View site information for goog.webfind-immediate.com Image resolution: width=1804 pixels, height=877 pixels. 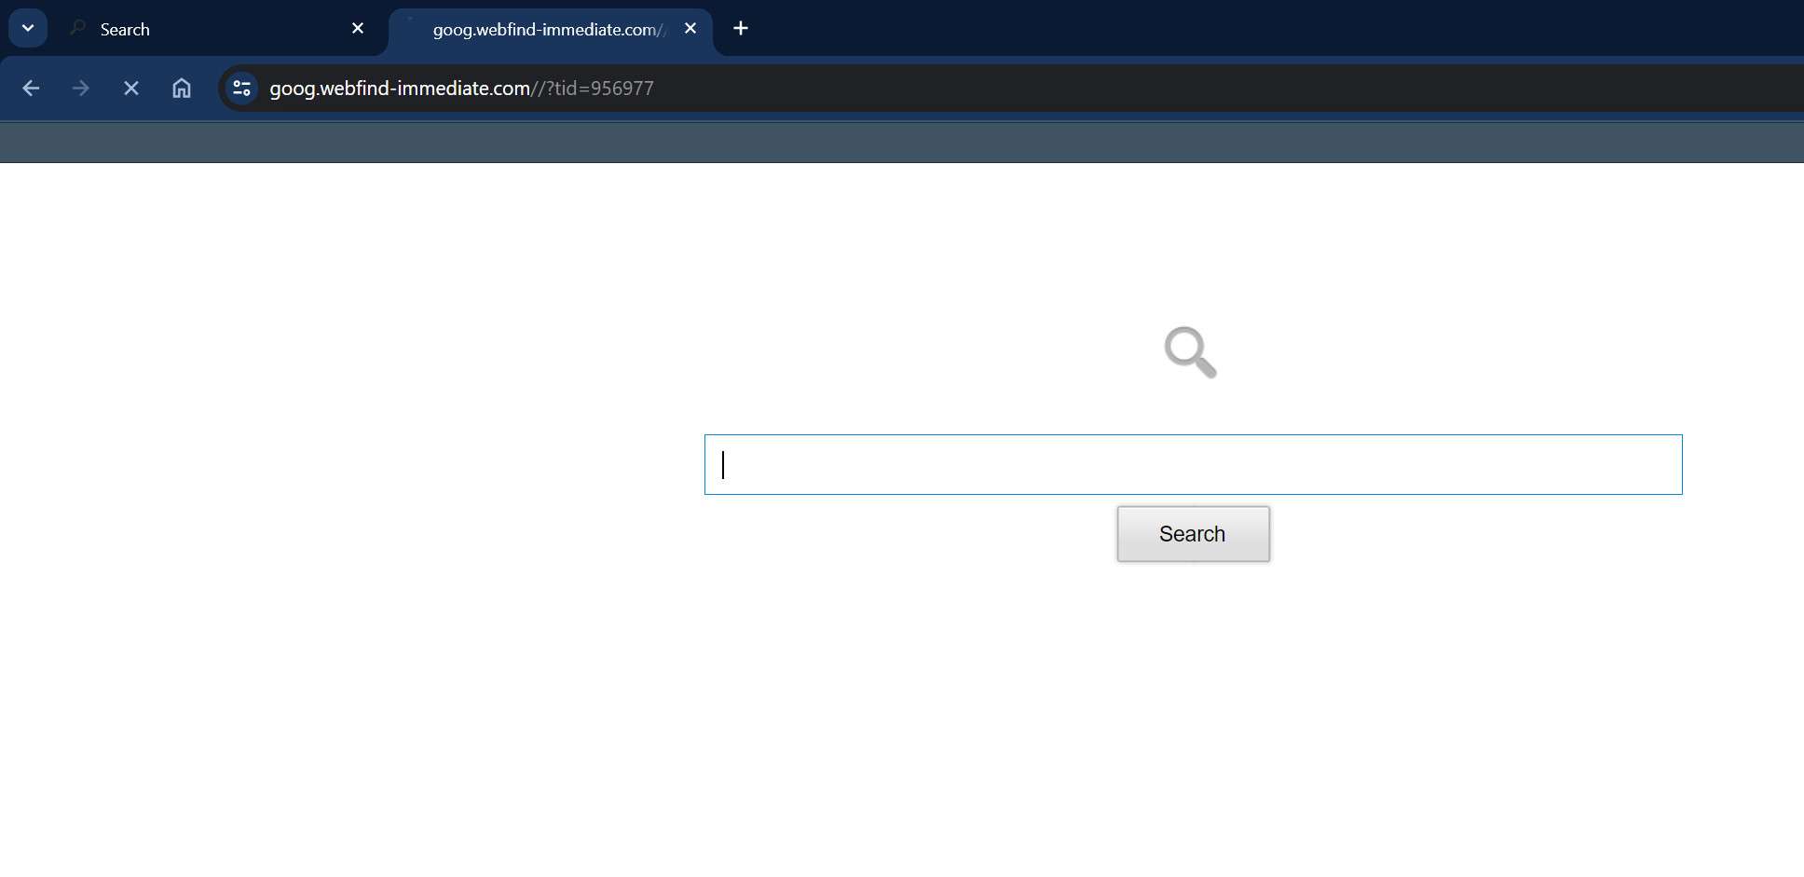pyautogui.click(x=240, y=88)
